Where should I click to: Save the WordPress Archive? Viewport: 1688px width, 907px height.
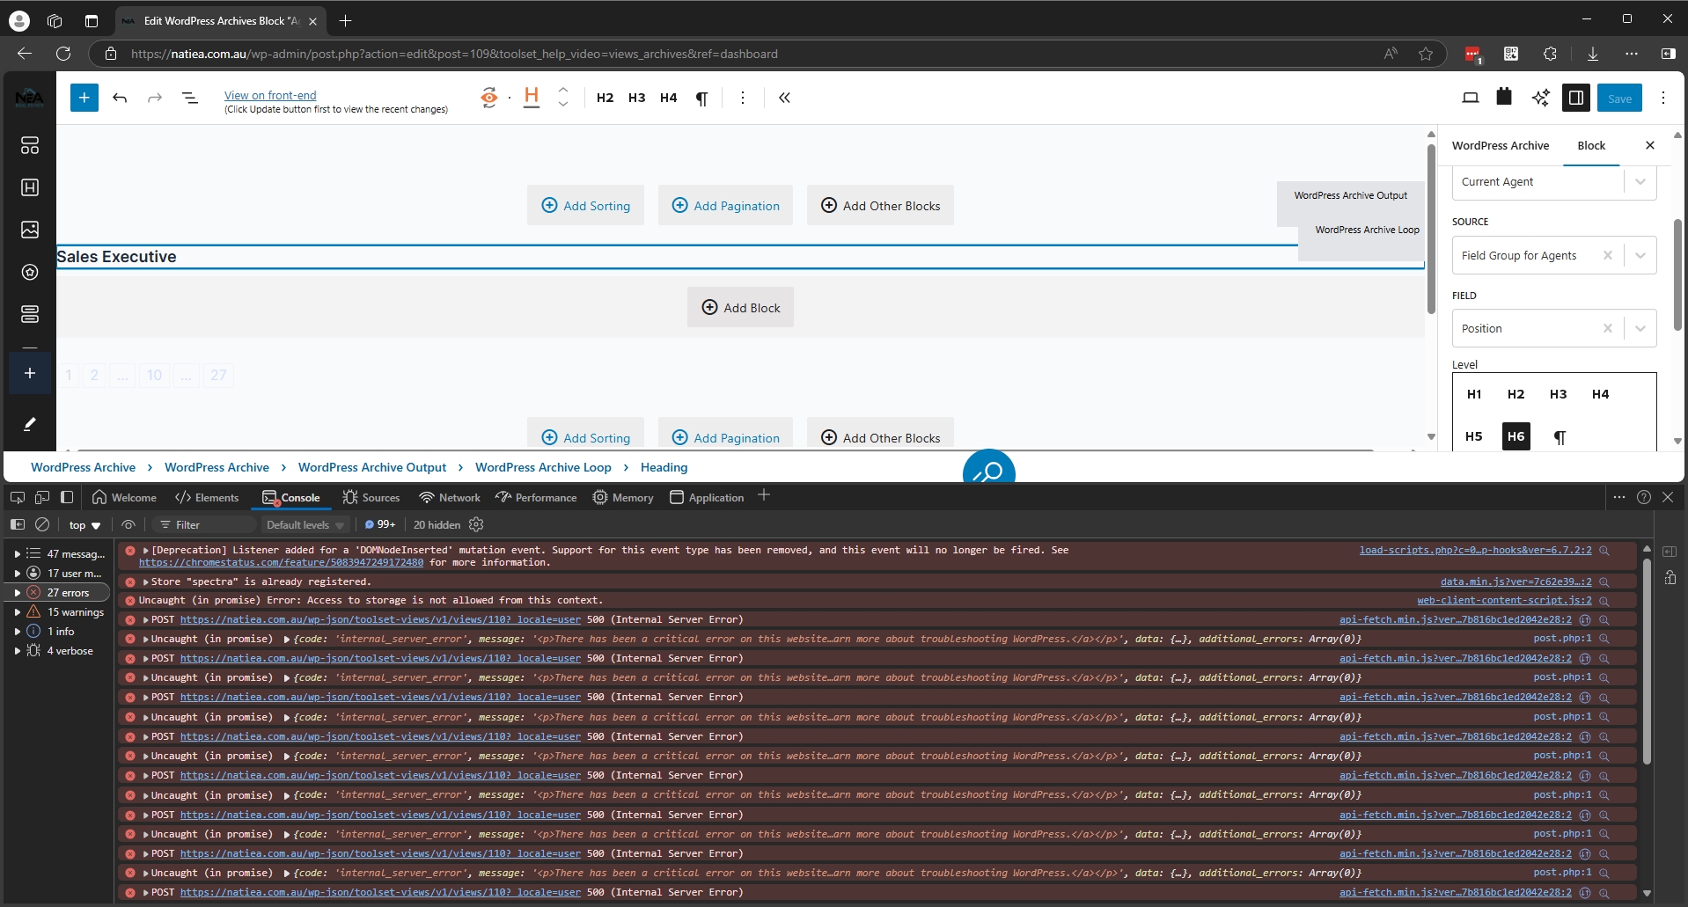tap(1619, 99)
